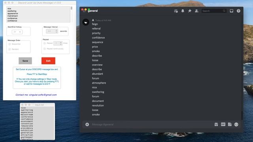The width and height of the screenshot is (253, 142).
Task: Click the 'overview' message in Discord
Action: (97, 65)
